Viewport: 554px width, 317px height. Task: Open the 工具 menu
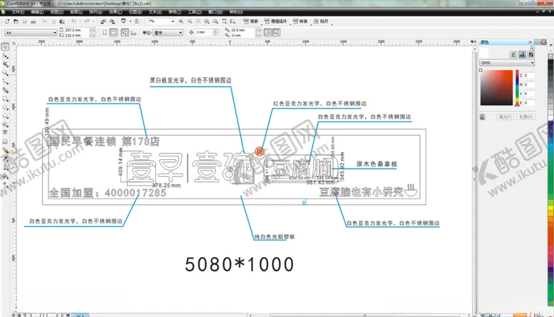pyautogui.click(x=195, y=11)
